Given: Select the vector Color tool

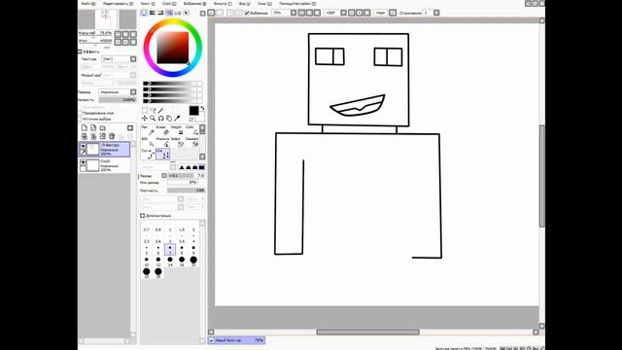Looking at the screenshot, I should (191, 130).
